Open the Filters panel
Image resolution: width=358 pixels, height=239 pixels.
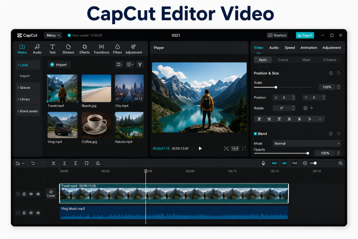[x=117, y=49]
